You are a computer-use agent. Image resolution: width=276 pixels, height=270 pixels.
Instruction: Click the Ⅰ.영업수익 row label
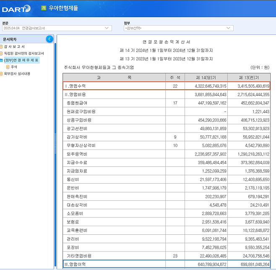(75, 86)
